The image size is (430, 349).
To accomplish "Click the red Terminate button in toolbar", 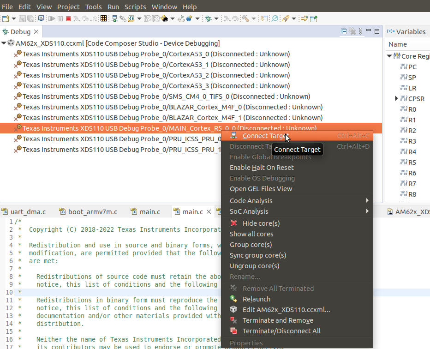I will pyautogui.click(x=68, y=19).
